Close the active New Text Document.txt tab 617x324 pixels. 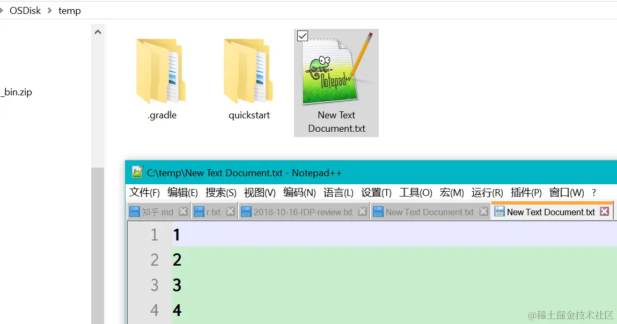605,212
